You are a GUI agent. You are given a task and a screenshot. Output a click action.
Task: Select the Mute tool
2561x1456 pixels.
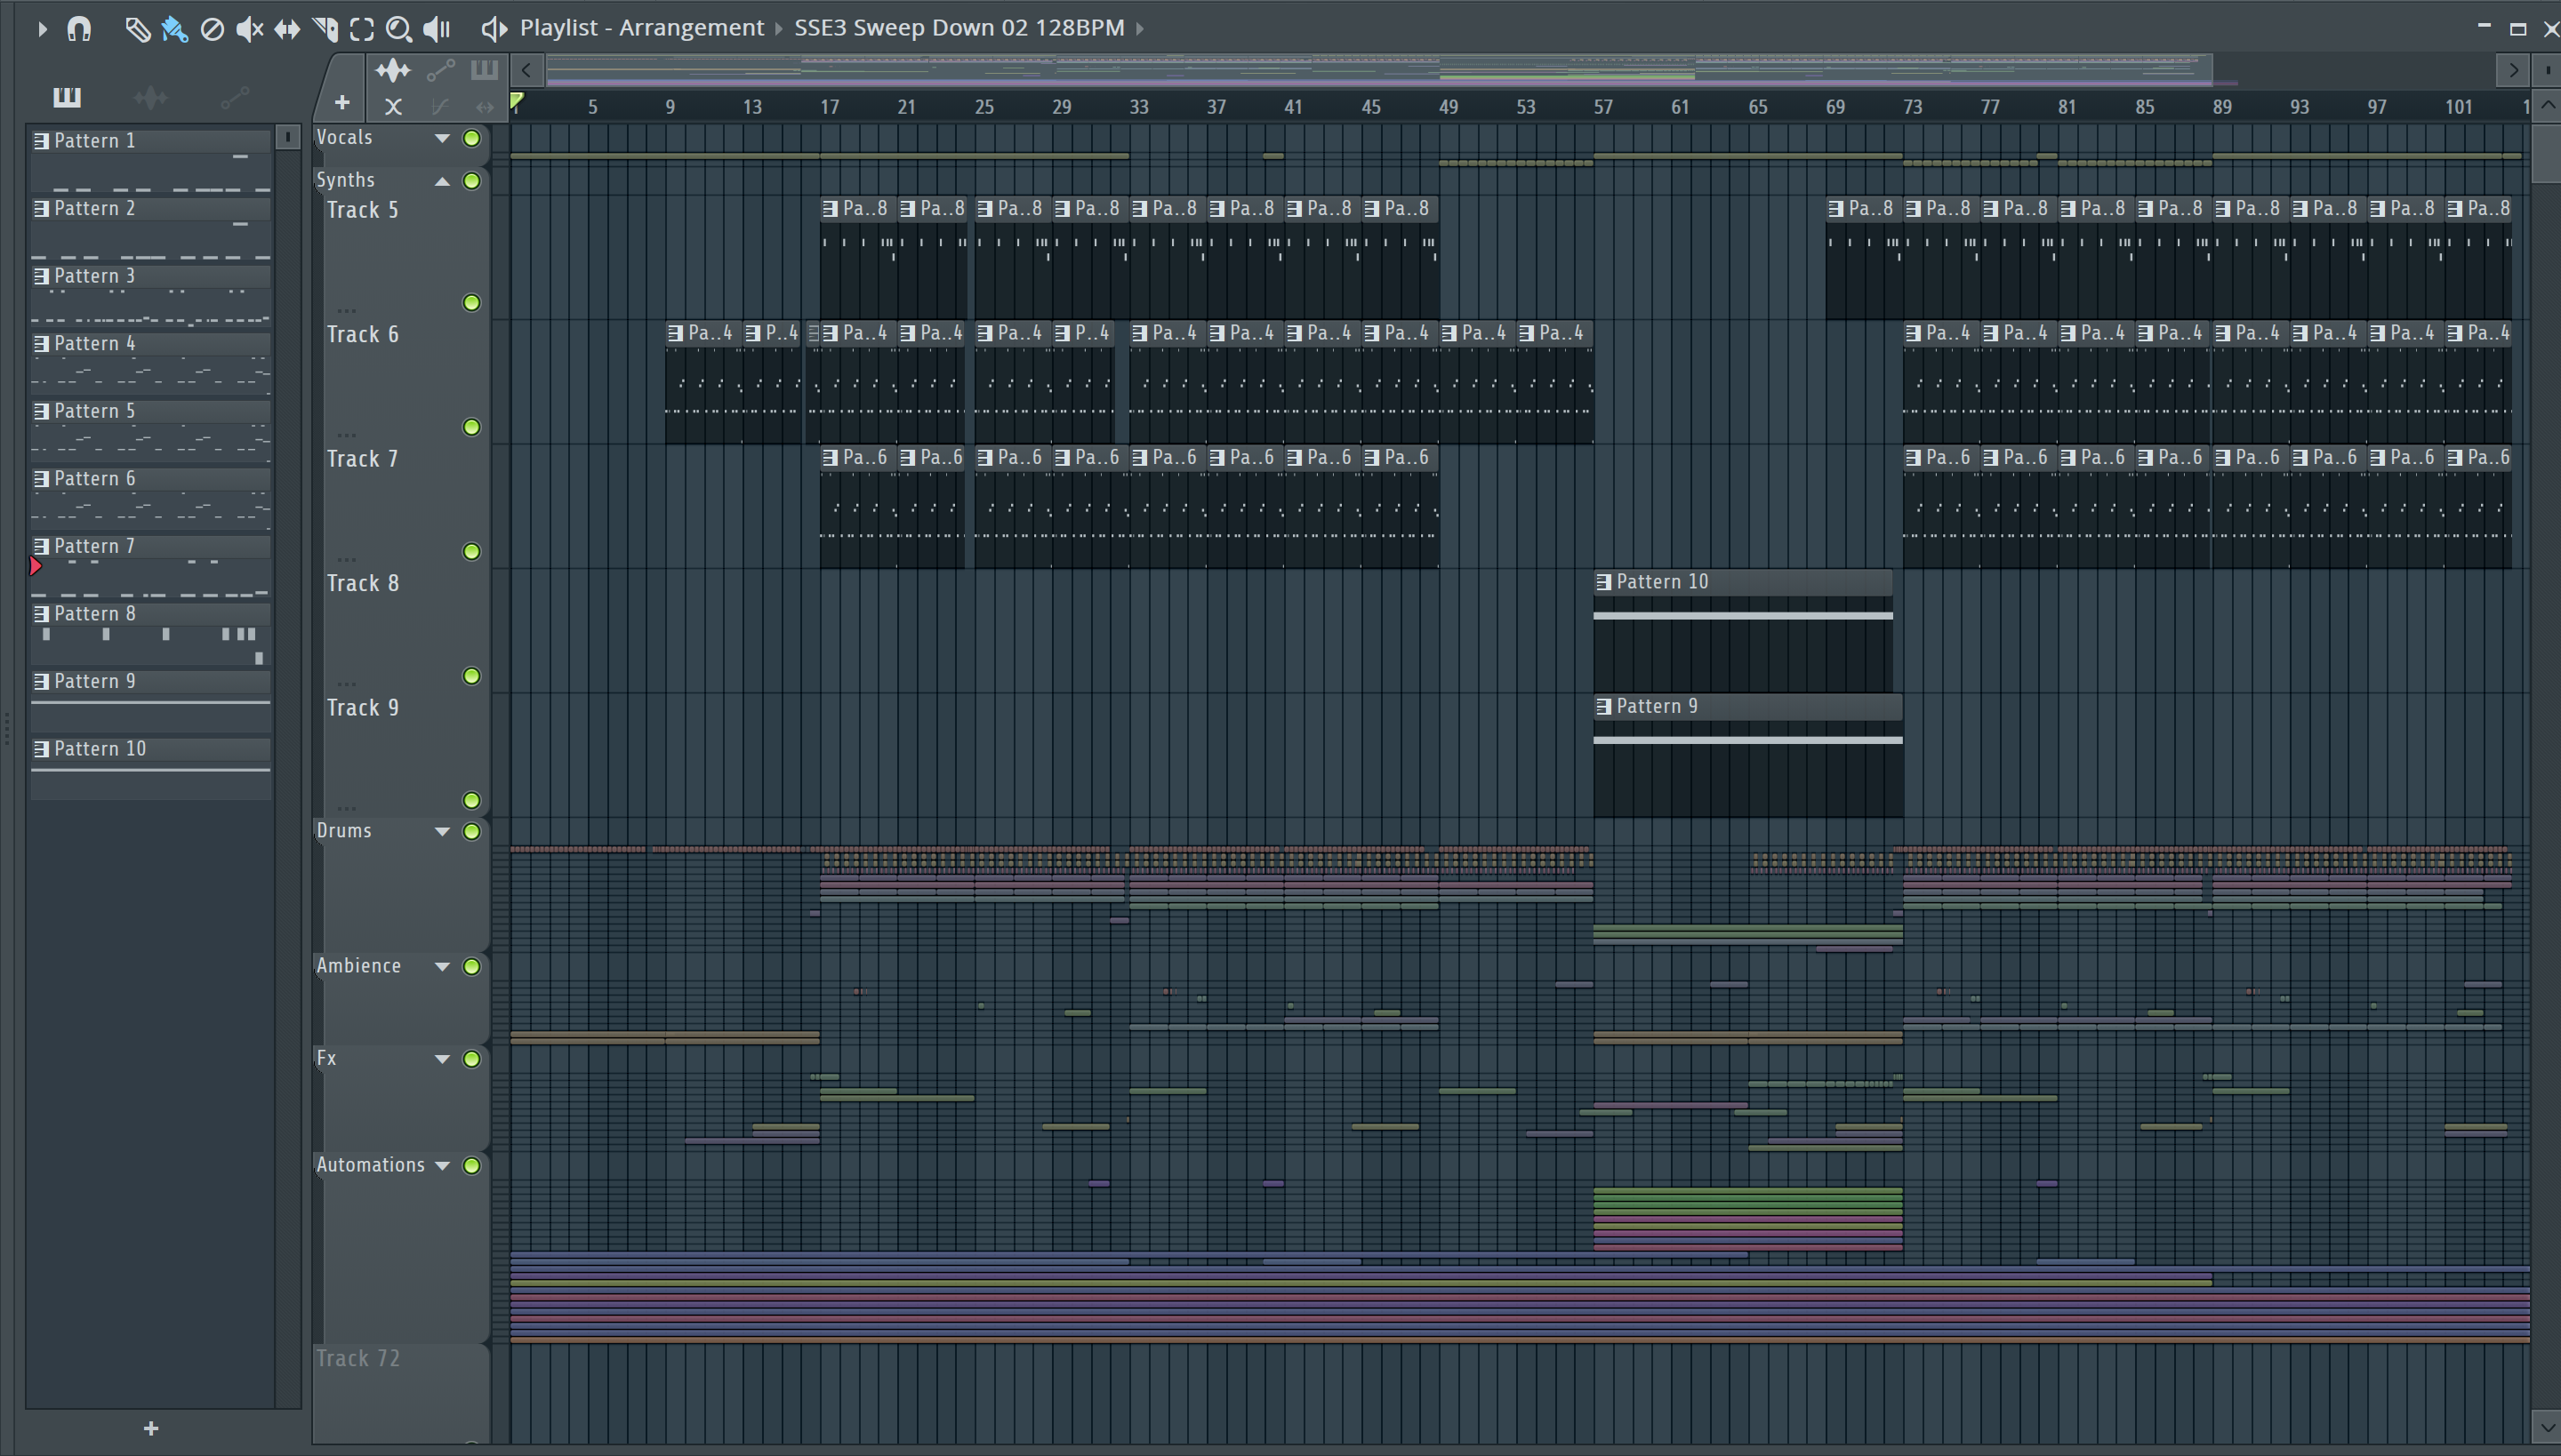pyautogui.click(x=249, y=29)
